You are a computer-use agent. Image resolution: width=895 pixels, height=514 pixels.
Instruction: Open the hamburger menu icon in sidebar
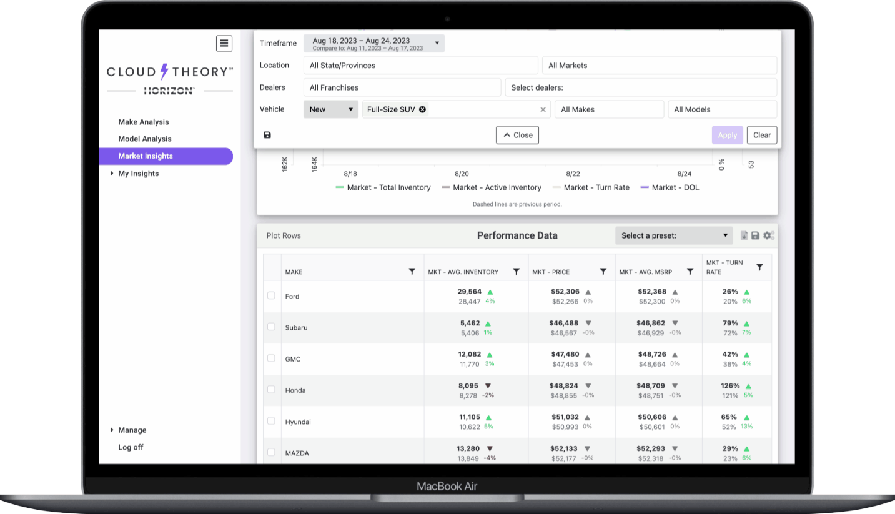tap(224, 43)
